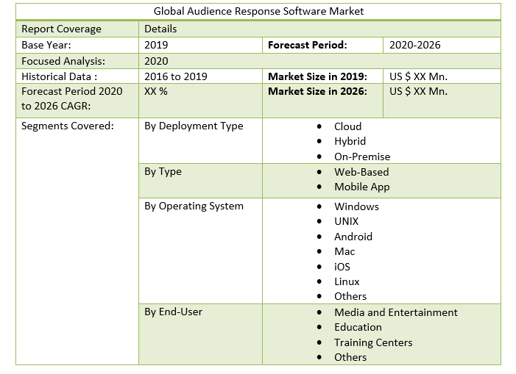
Task: Select the XX % CAGR value cell
Action: coord(156,92)
